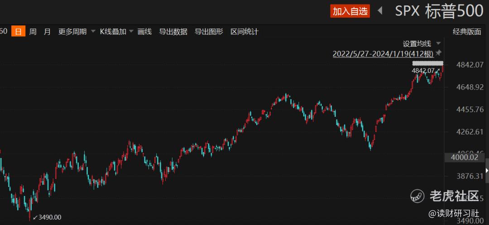489x225 pixels.
Task: Click the 4000.02 price marker on axis
Action: pos(465,158)
